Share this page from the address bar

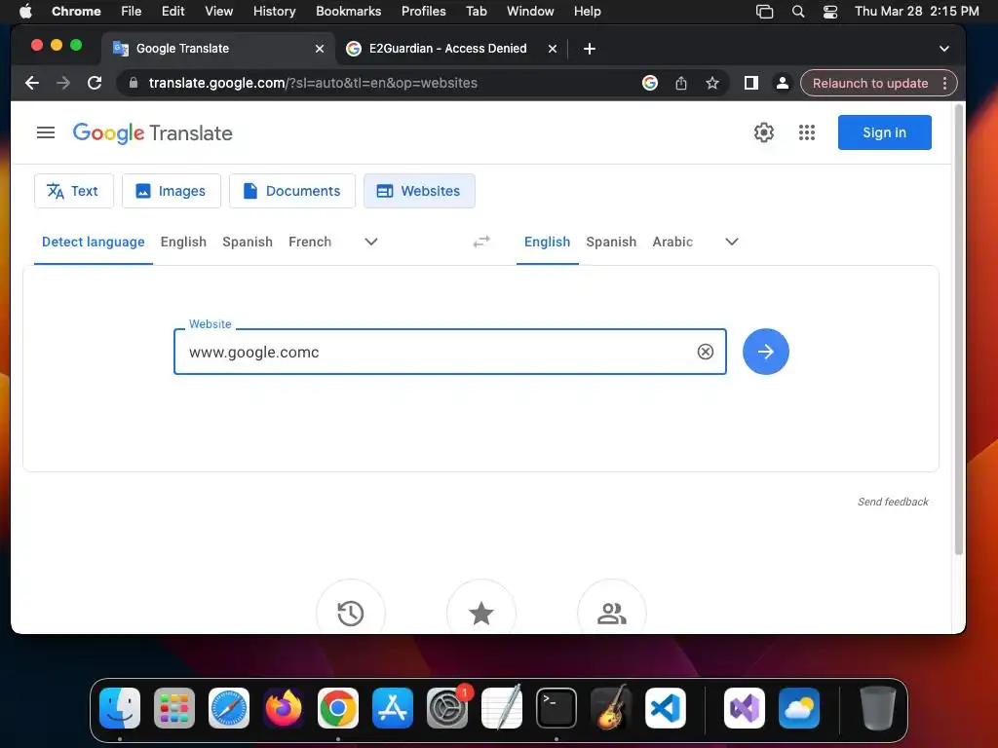point(681,83)
